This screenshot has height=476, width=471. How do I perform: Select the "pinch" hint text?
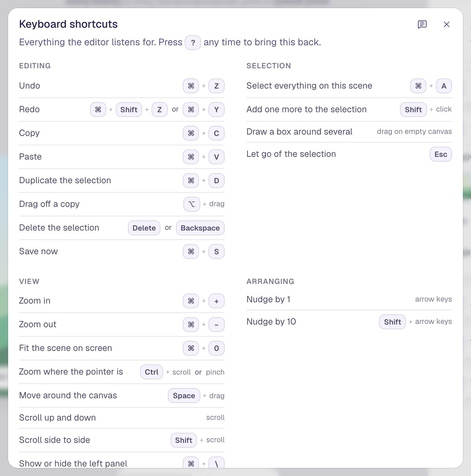tap(215, 372)
